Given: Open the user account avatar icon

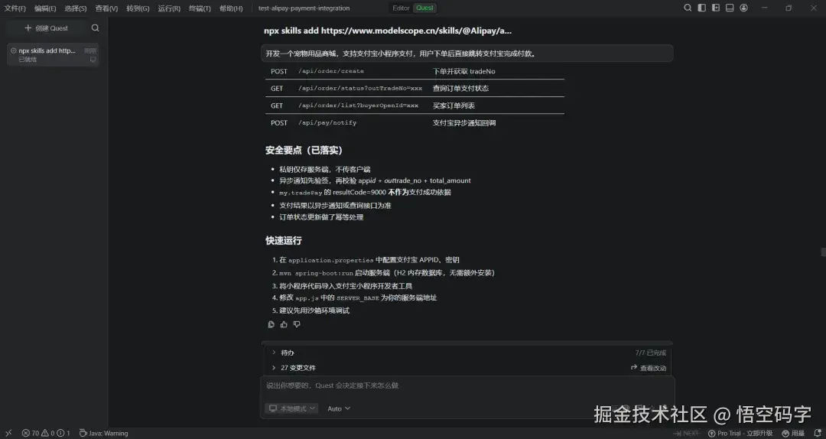Looking at the screenshot, I should pyautogui.click(x=744, y=8).
